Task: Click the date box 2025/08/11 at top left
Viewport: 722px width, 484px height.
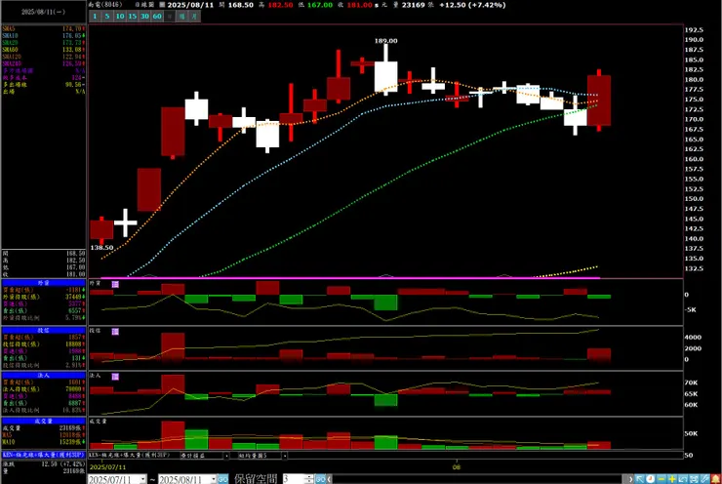Action: 43,12
